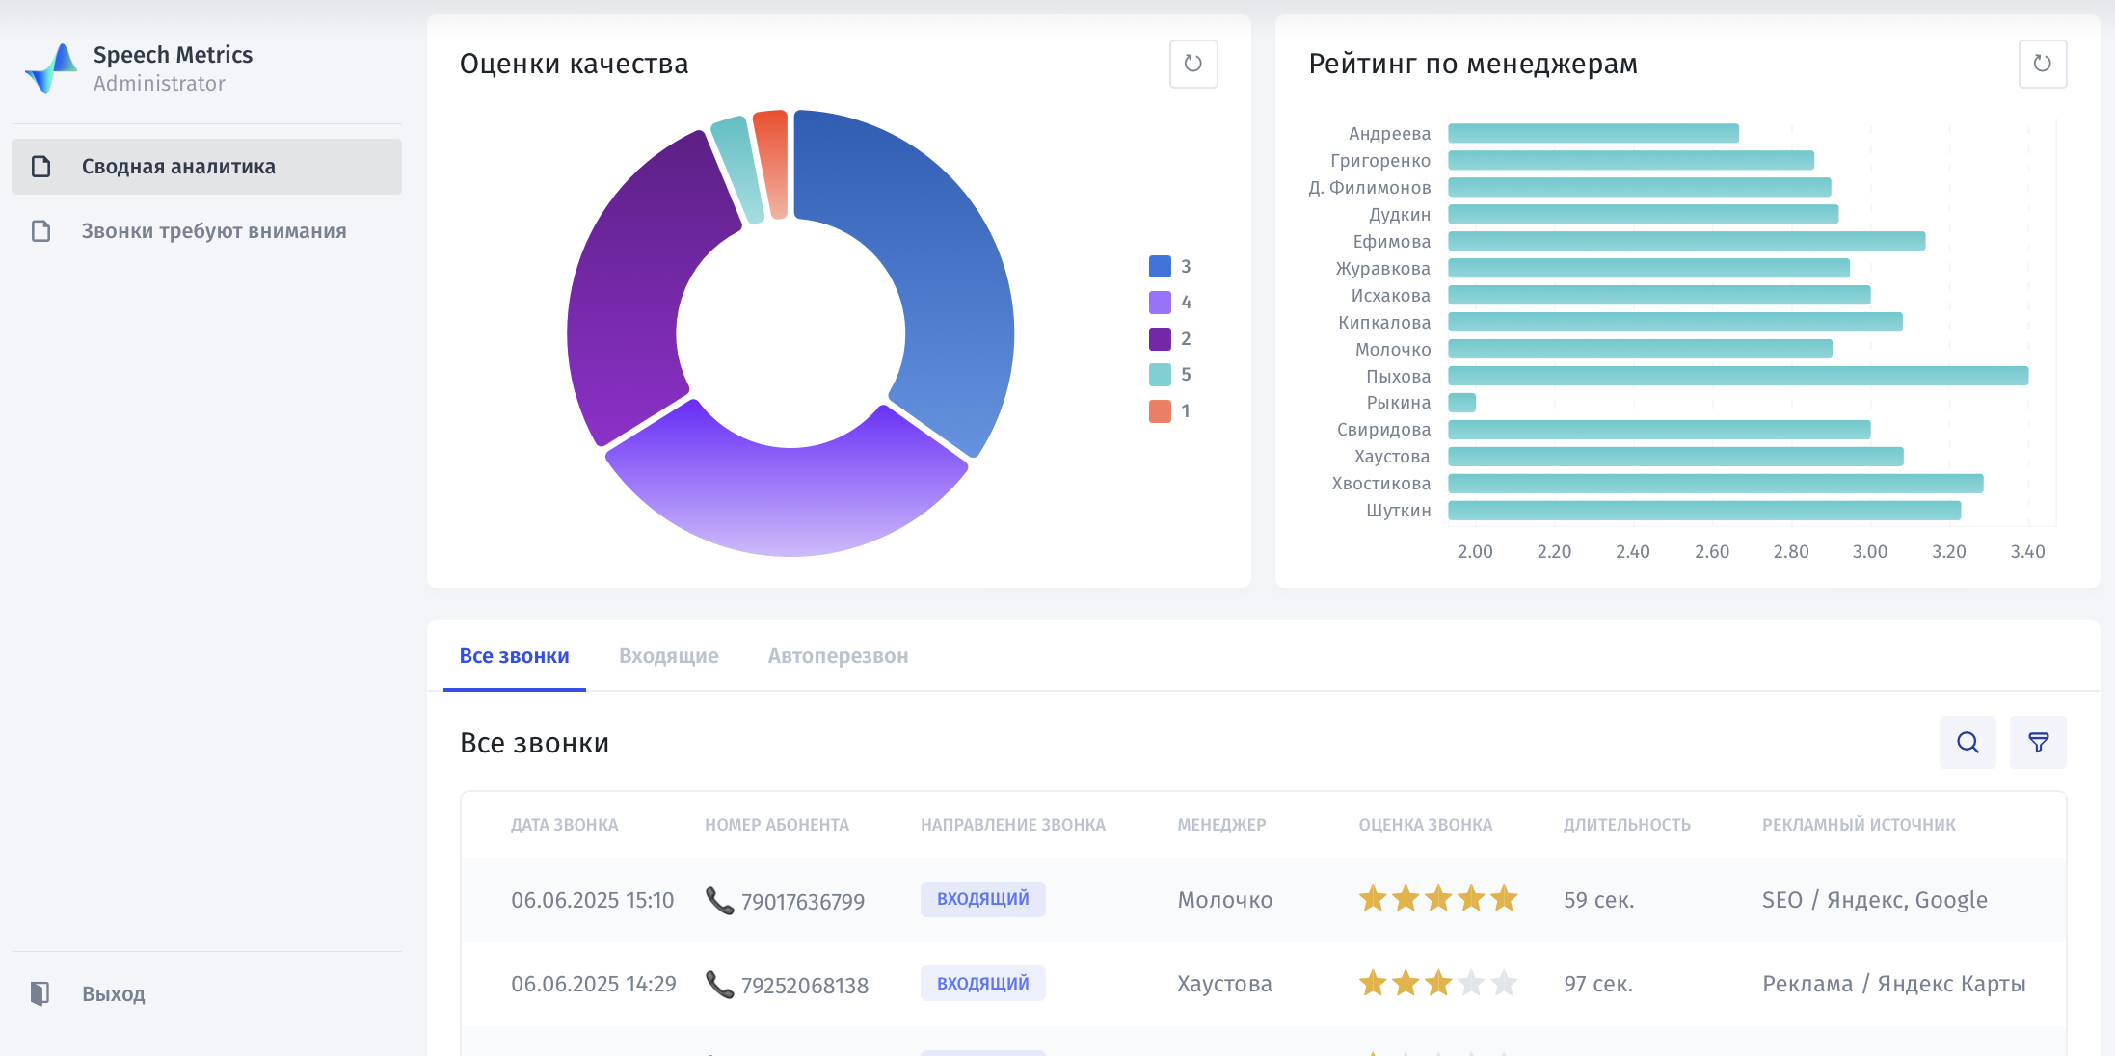The height and width of the screenshot is (1056, 2115).
Task: Sort by НАПРАВЛЕНИЕ ЗВОНКА column header
Action: pyautogui.click(x=1013, y=825)
